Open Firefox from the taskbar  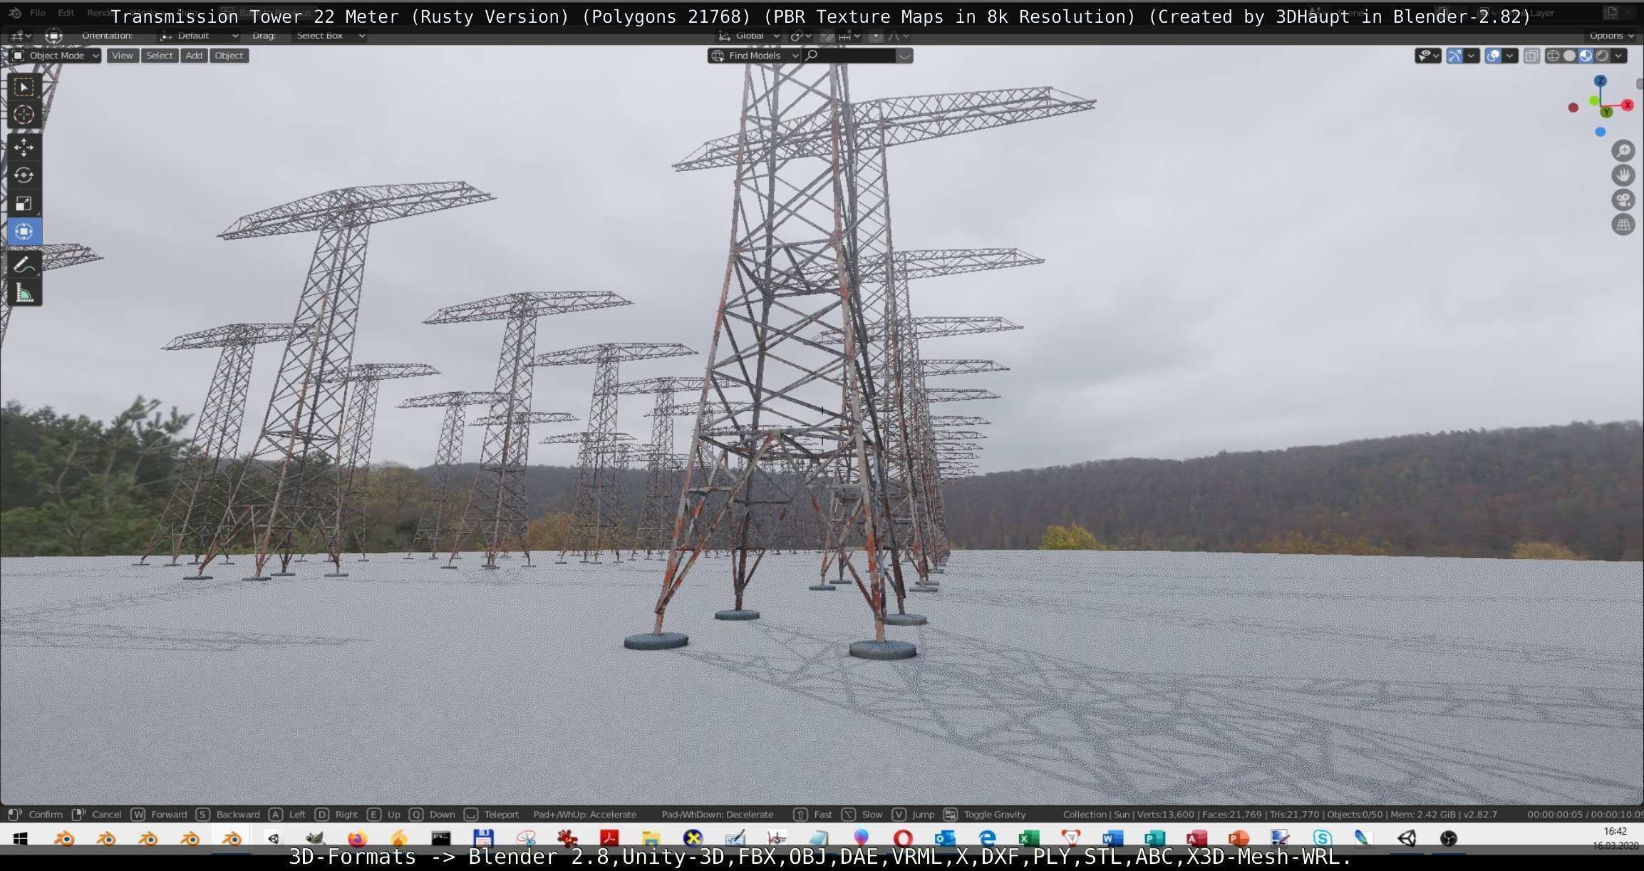357,838
